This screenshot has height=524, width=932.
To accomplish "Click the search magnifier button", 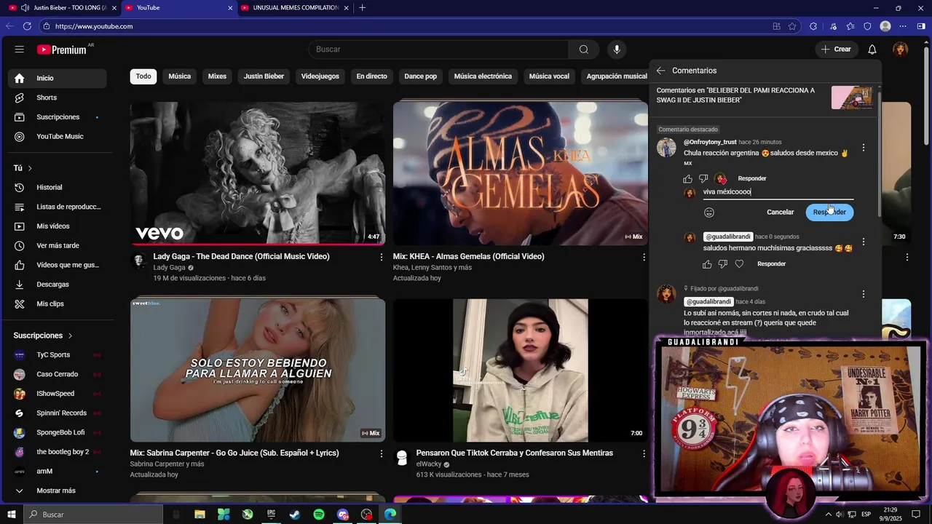I will [x=584, y=49].
